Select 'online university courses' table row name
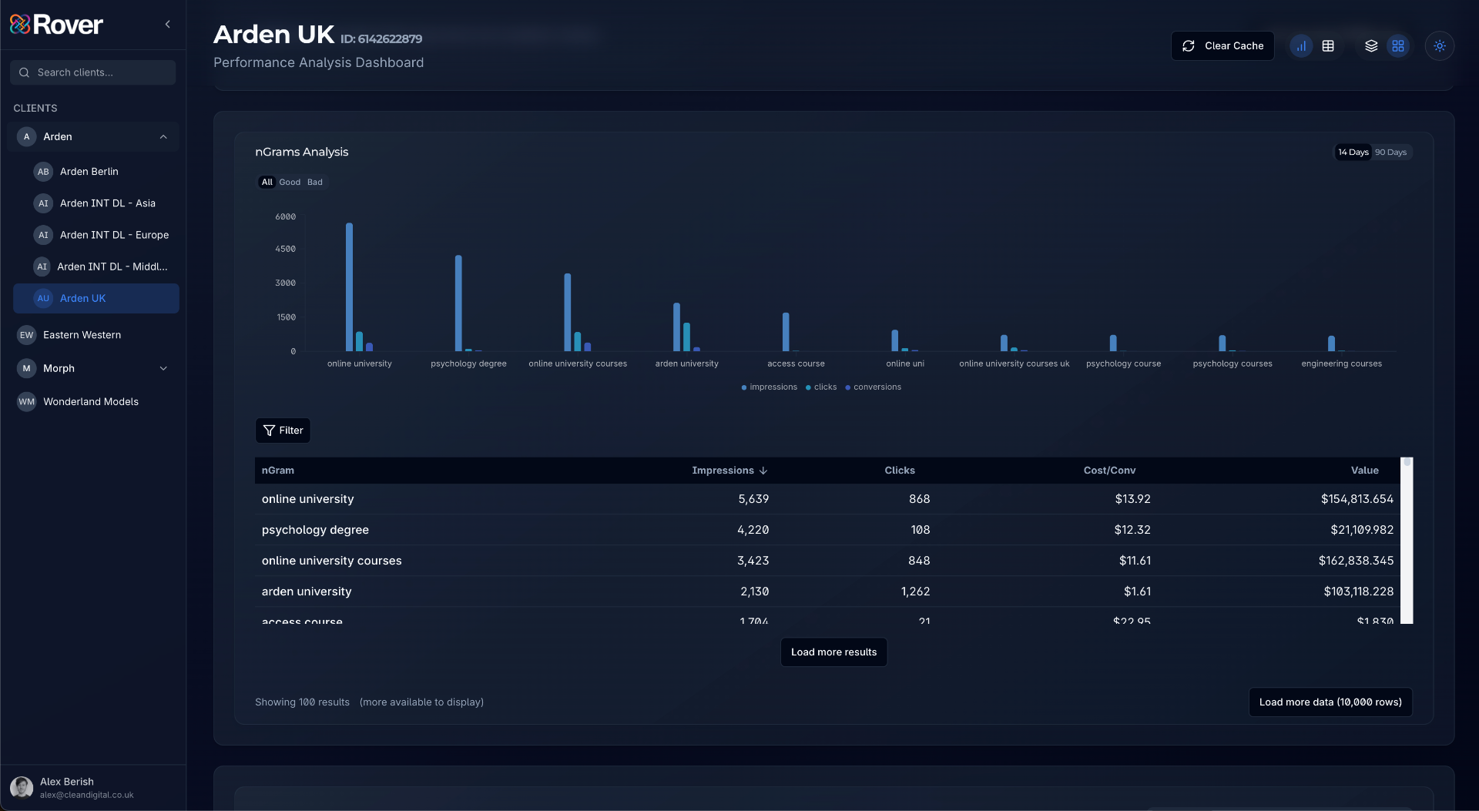Viewport: 1479px width, 811px height. 332,561
